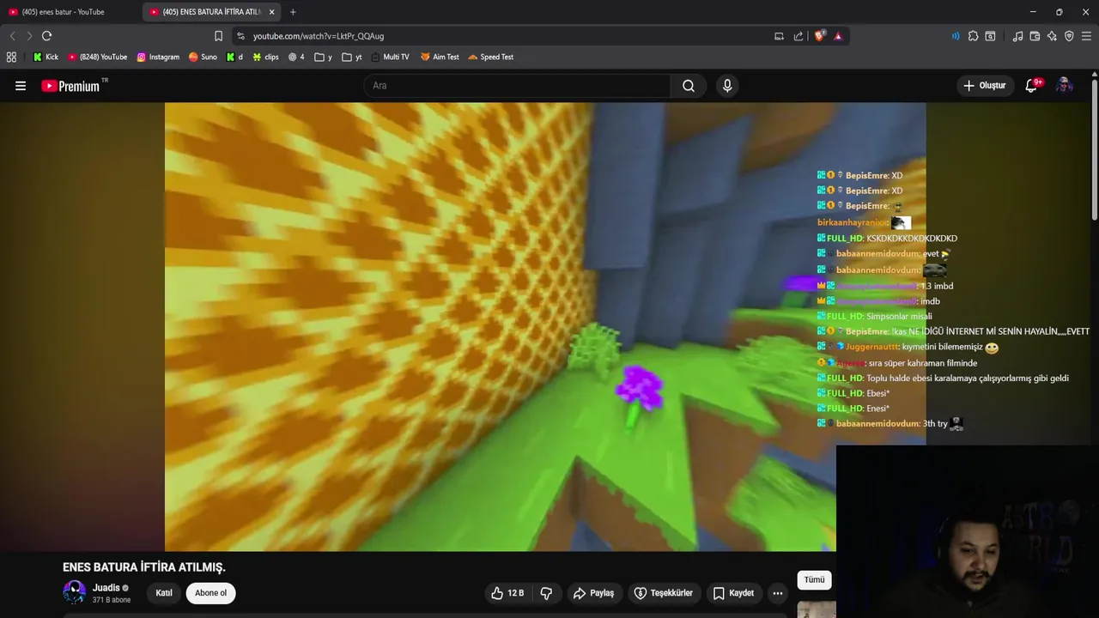Select the Tümü filter chip
The image size is (1099, 618).
[814, 580]
